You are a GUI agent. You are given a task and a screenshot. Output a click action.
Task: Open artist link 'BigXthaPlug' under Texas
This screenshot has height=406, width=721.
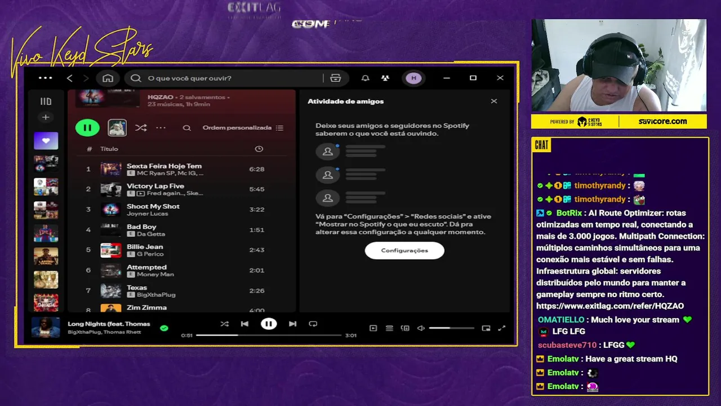click(x=156, y=295)
